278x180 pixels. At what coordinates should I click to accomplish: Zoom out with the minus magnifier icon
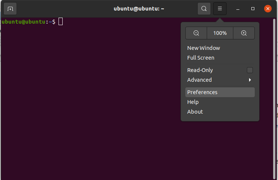[x=196, y=33]
